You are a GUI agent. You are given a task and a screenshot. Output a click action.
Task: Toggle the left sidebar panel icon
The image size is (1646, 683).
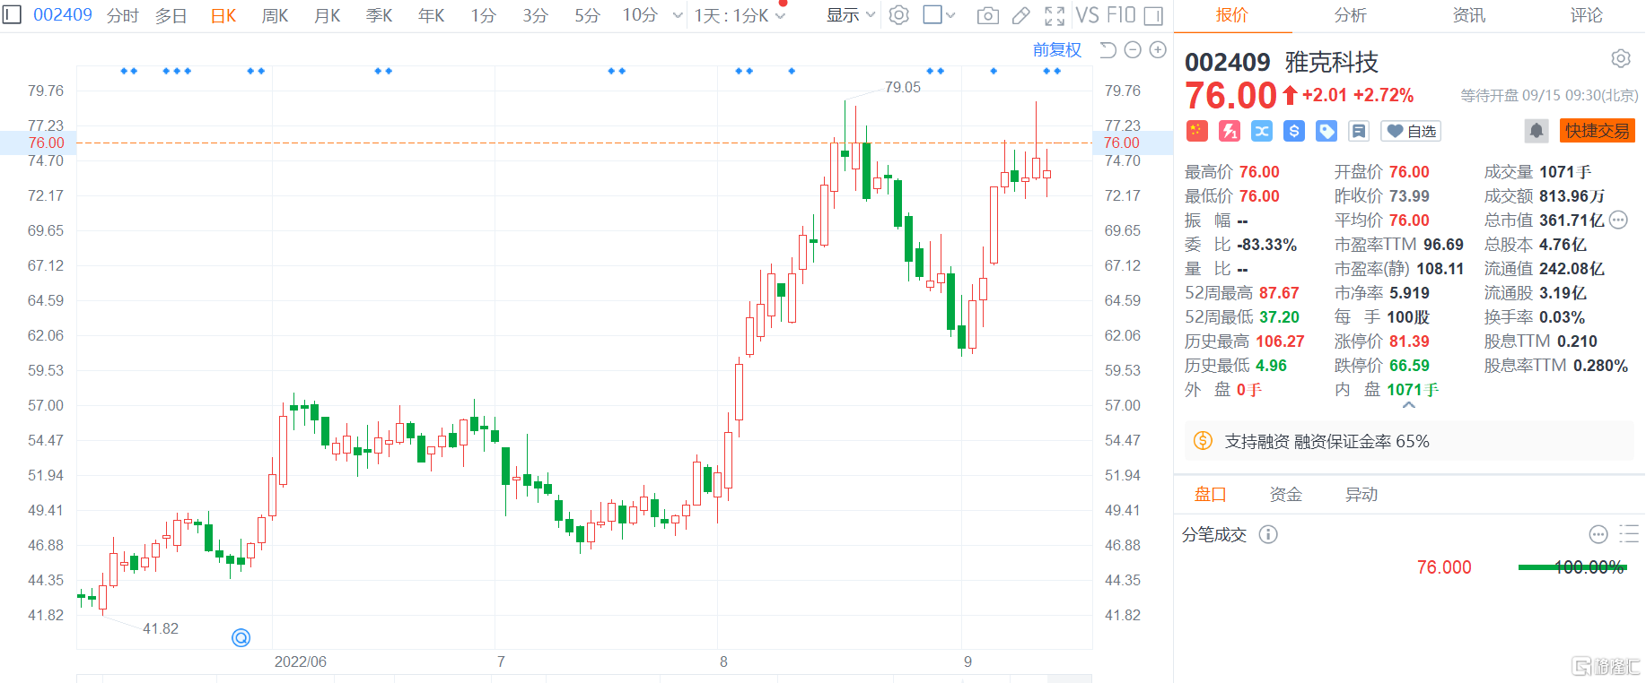pyautogui.click(x=12, y=14)
